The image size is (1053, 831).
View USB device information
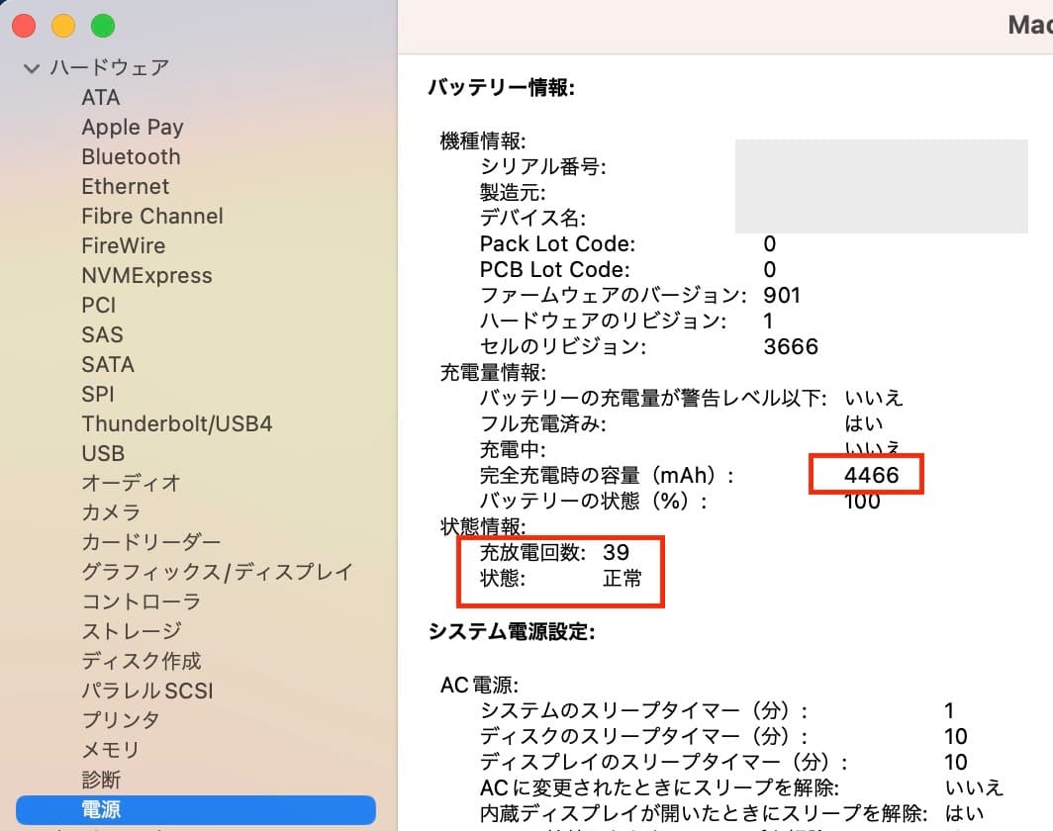coord(103,453)
